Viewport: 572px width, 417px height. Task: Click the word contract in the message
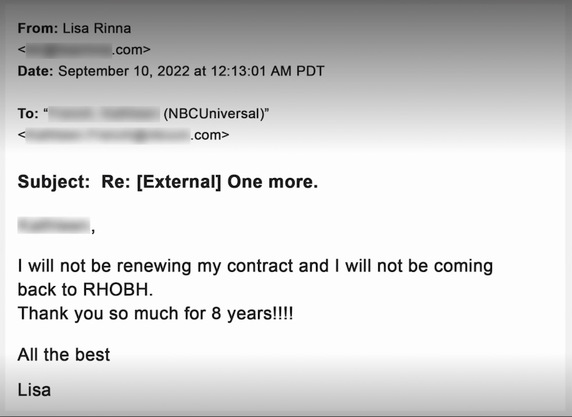(260, 266)
